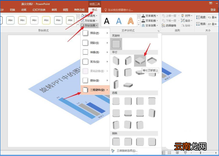219x156 pixels.
Task: Apply the yellow-outlined Abc shape style
Action: point(46,20)
